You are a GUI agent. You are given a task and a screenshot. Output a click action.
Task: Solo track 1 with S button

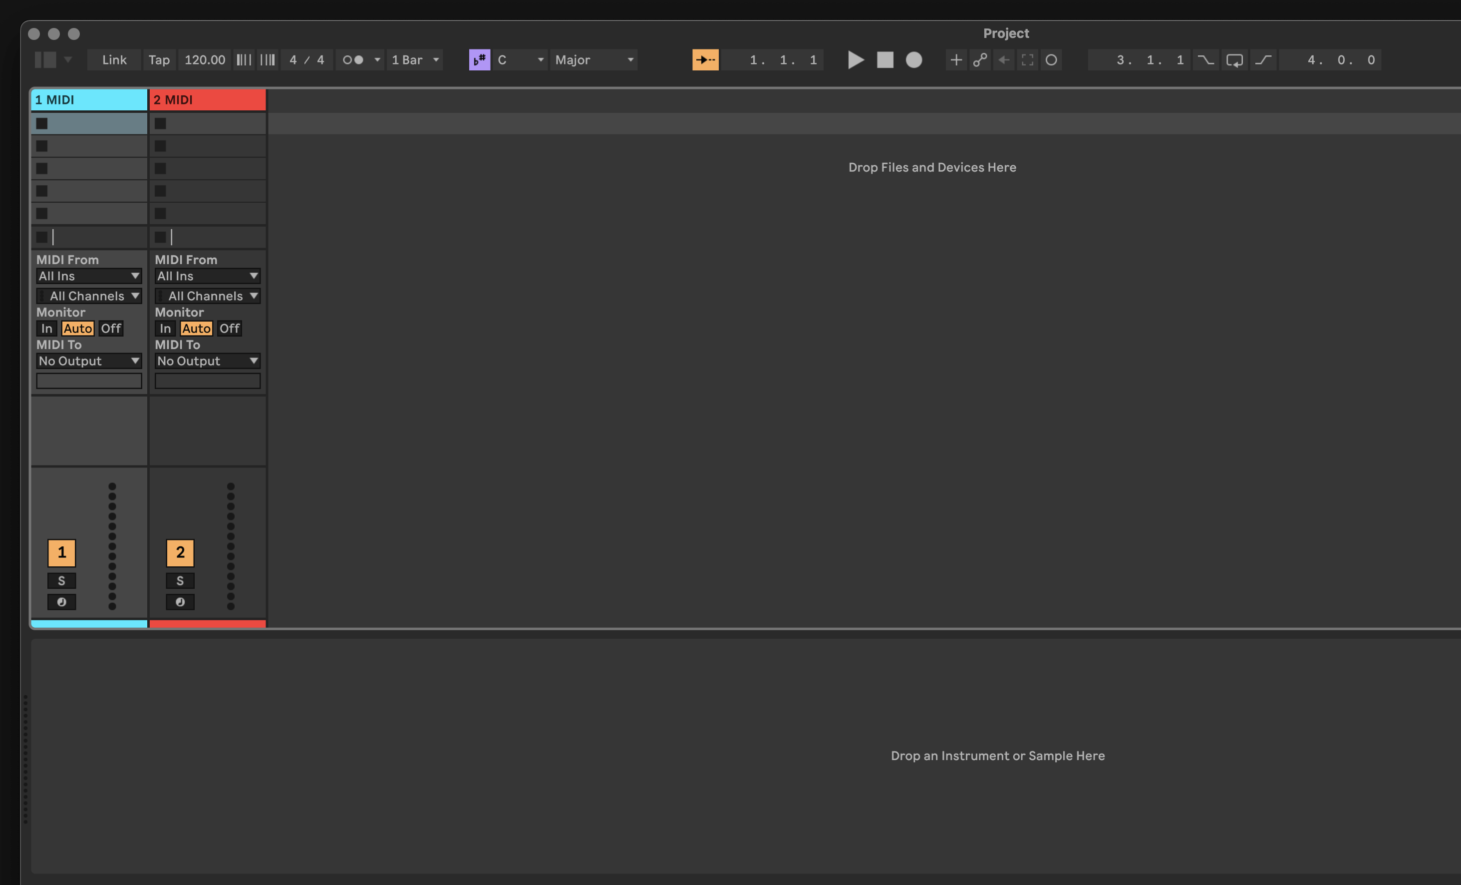[x=62, y=581]
